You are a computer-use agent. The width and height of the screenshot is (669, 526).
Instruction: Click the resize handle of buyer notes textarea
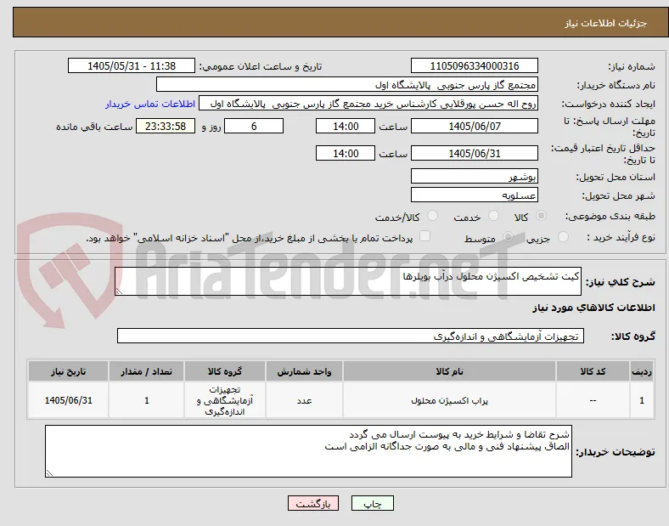(49, 473)
